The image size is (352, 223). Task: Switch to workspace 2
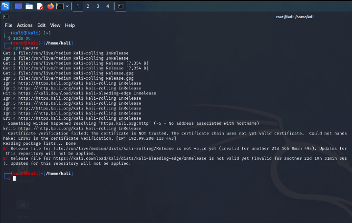[x=88, y=6]
